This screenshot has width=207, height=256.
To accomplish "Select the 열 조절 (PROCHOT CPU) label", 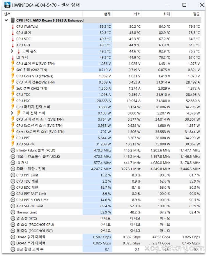I will point(35,225).
